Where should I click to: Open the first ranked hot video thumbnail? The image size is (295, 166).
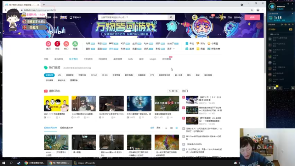(192, 100)
